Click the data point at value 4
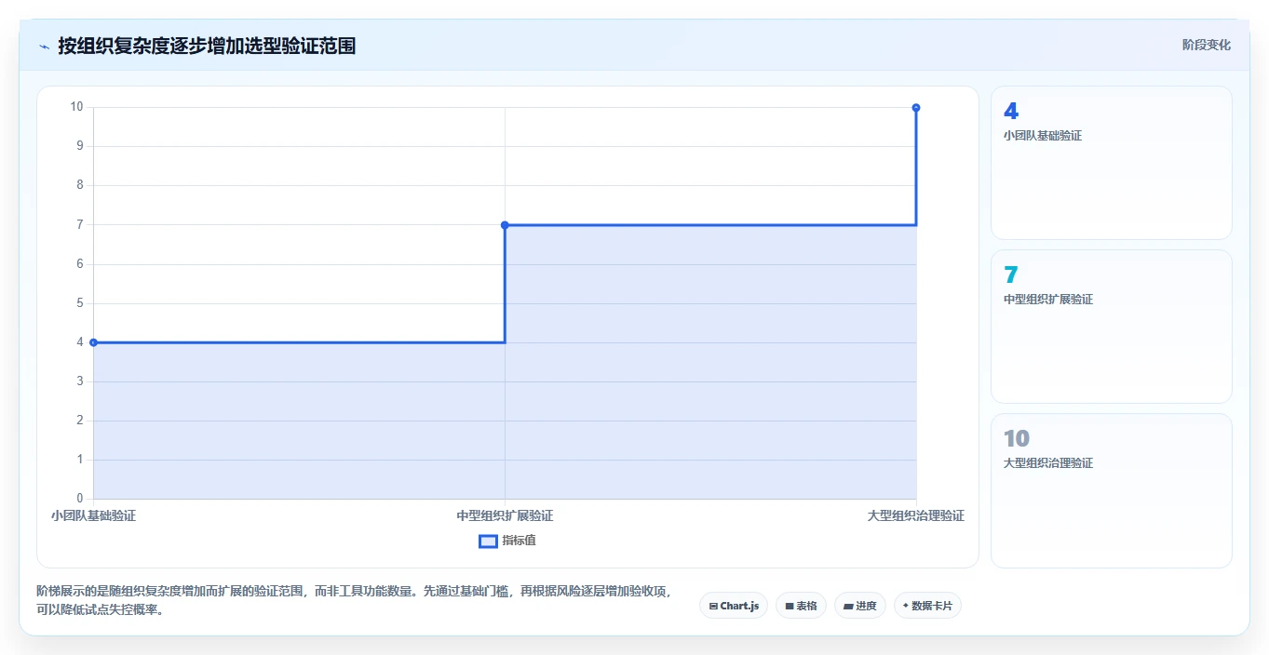This screenshot has height=655, width=1269. pos(93,342)
